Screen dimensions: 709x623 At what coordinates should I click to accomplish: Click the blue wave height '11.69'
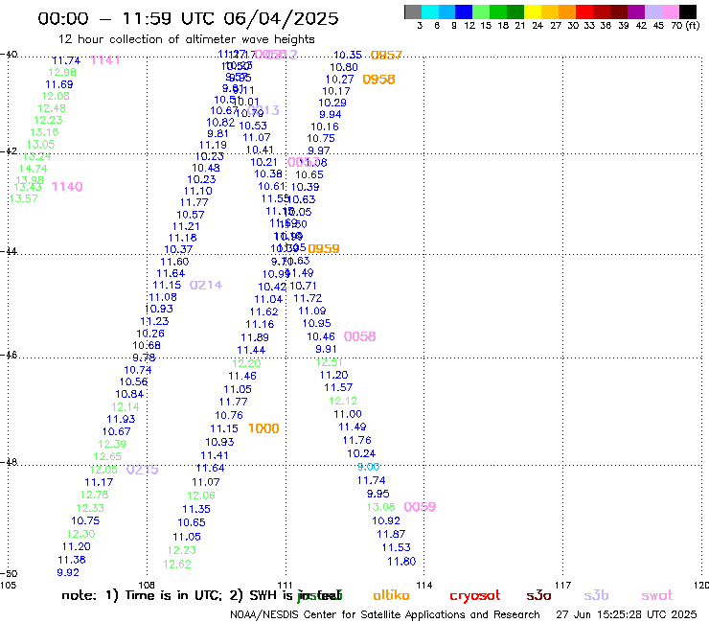point(59,84)
